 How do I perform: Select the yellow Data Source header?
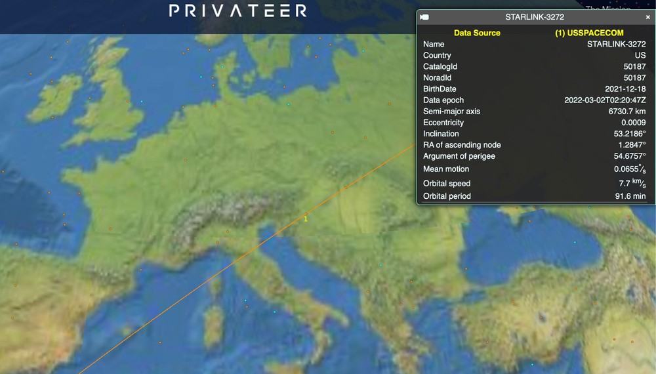pyautogui.click(x=477, y=33)
